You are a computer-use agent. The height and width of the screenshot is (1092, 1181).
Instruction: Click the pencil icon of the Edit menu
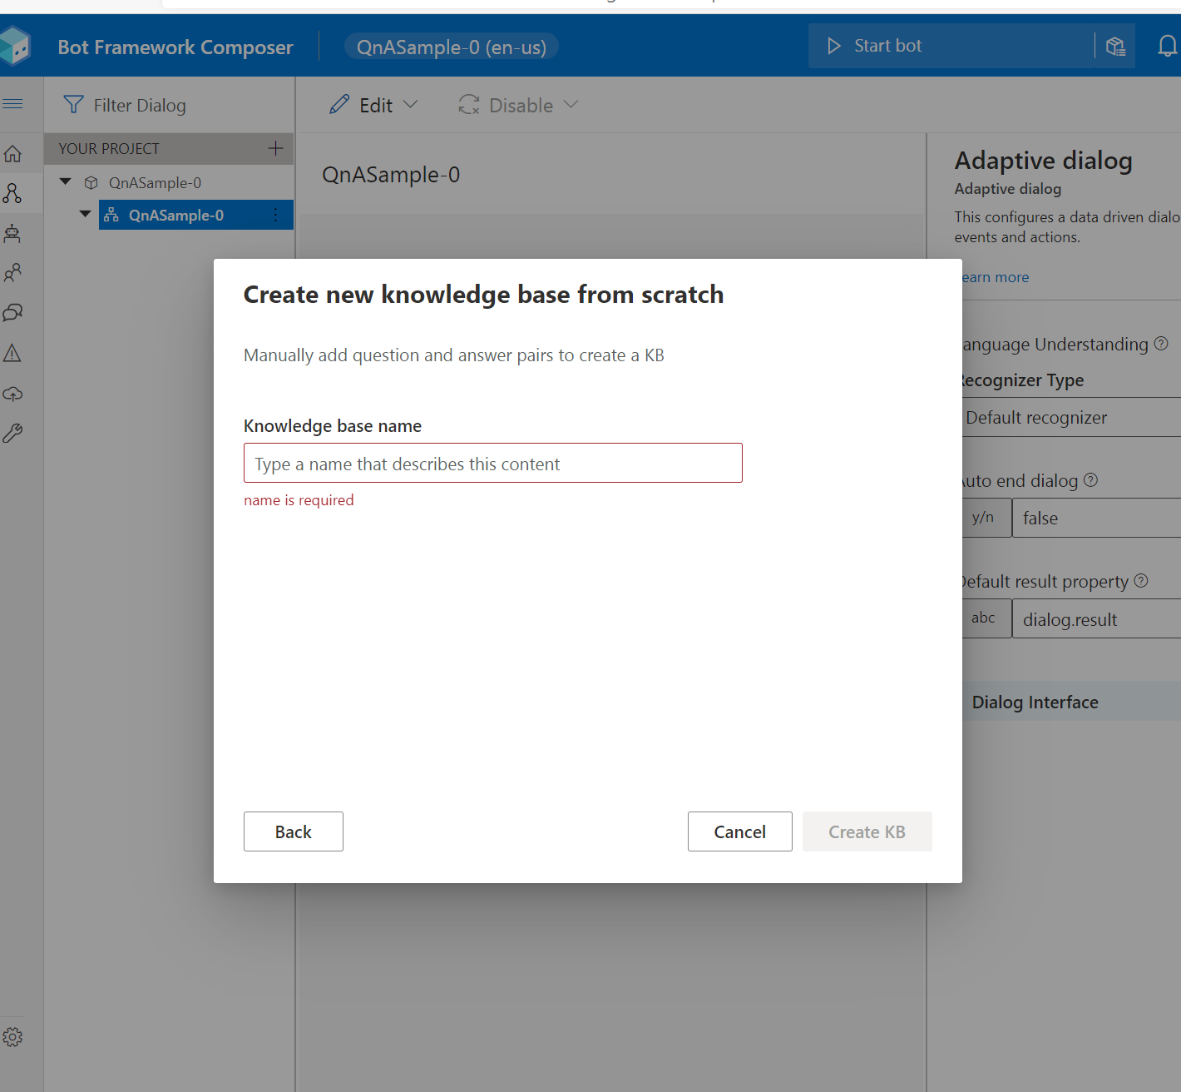click(x=339, y=104)
